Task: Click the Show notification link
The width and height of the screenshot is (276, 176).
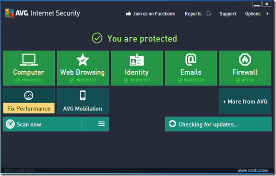Action: [x=253, y=170]
